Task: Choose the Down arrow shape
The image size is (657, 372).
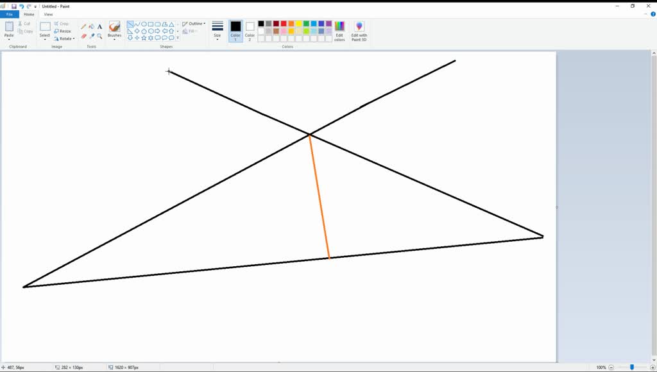Action: point(130,38)
